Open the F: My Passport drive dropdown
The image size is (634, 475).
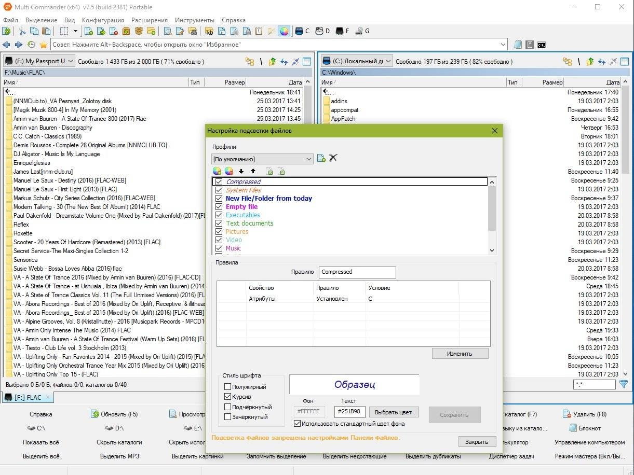coord(38,61)
